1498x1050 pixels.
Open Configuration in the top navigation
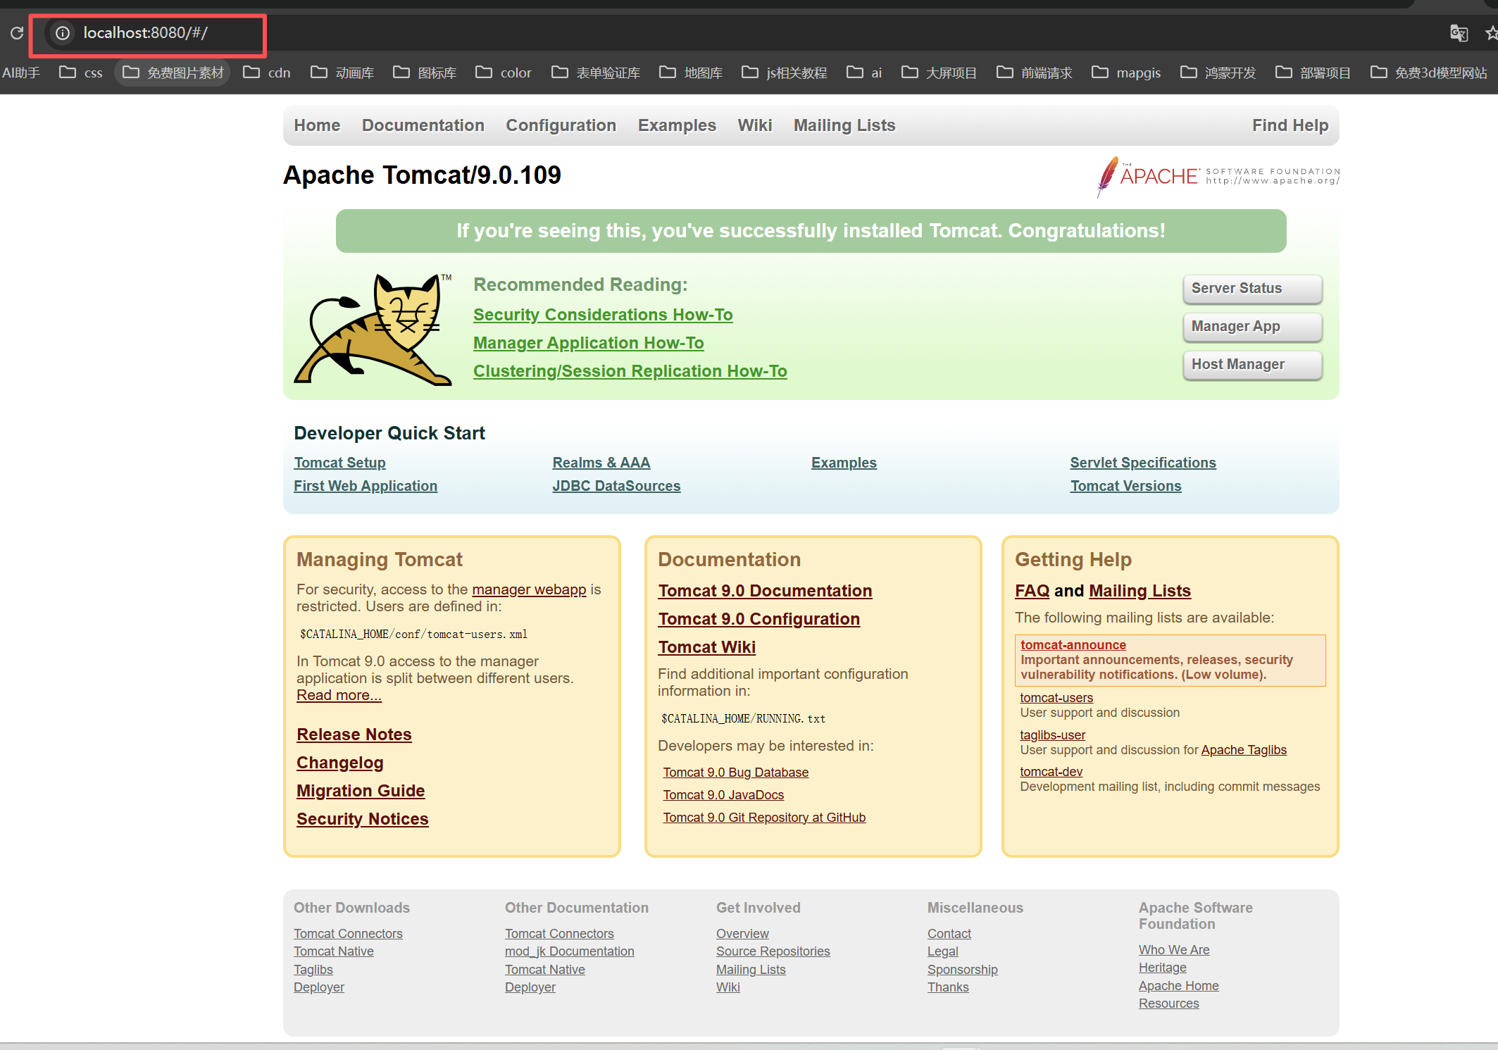(x=561, y=125)
